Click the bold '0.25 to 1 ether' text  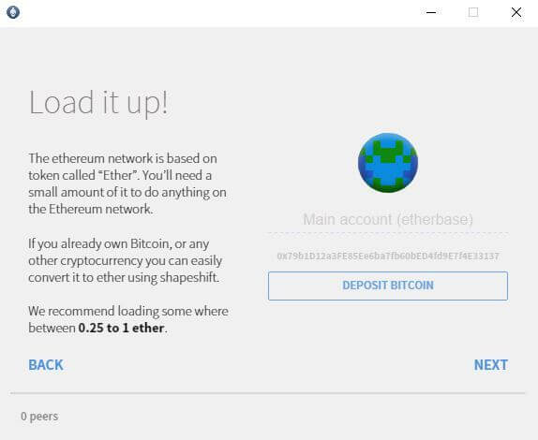pos(121,328)
